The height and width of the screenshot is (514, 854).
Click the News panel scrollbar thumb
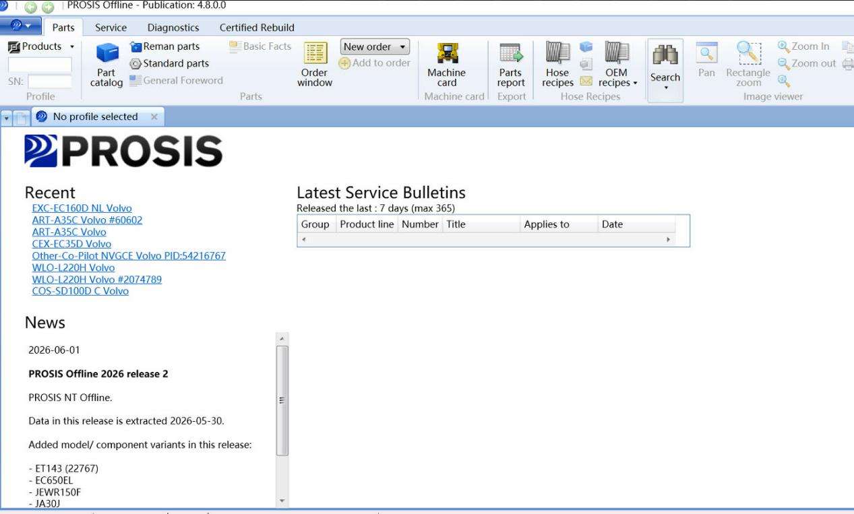click(282, 401)
